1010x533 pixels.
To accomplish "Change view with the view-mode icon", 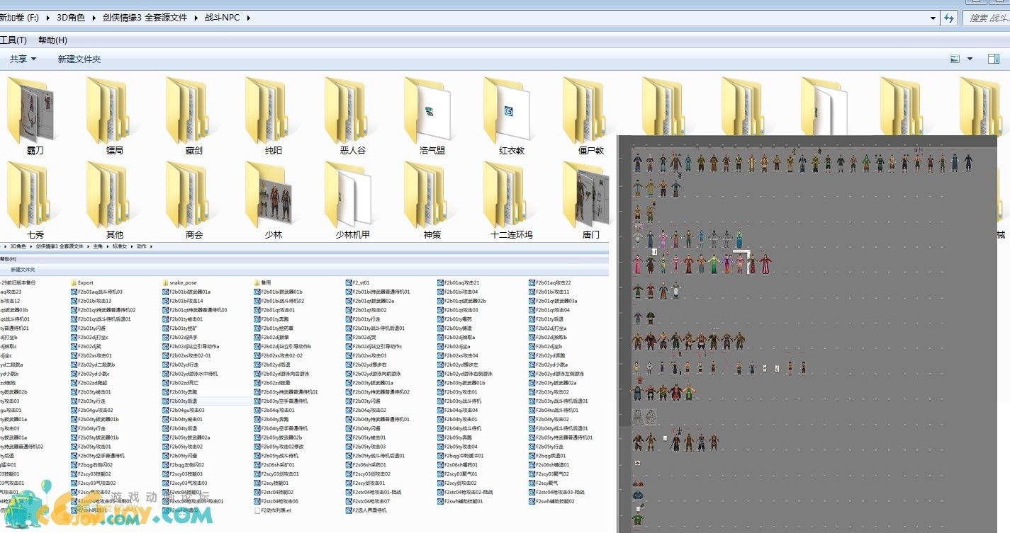I will 955,59.
